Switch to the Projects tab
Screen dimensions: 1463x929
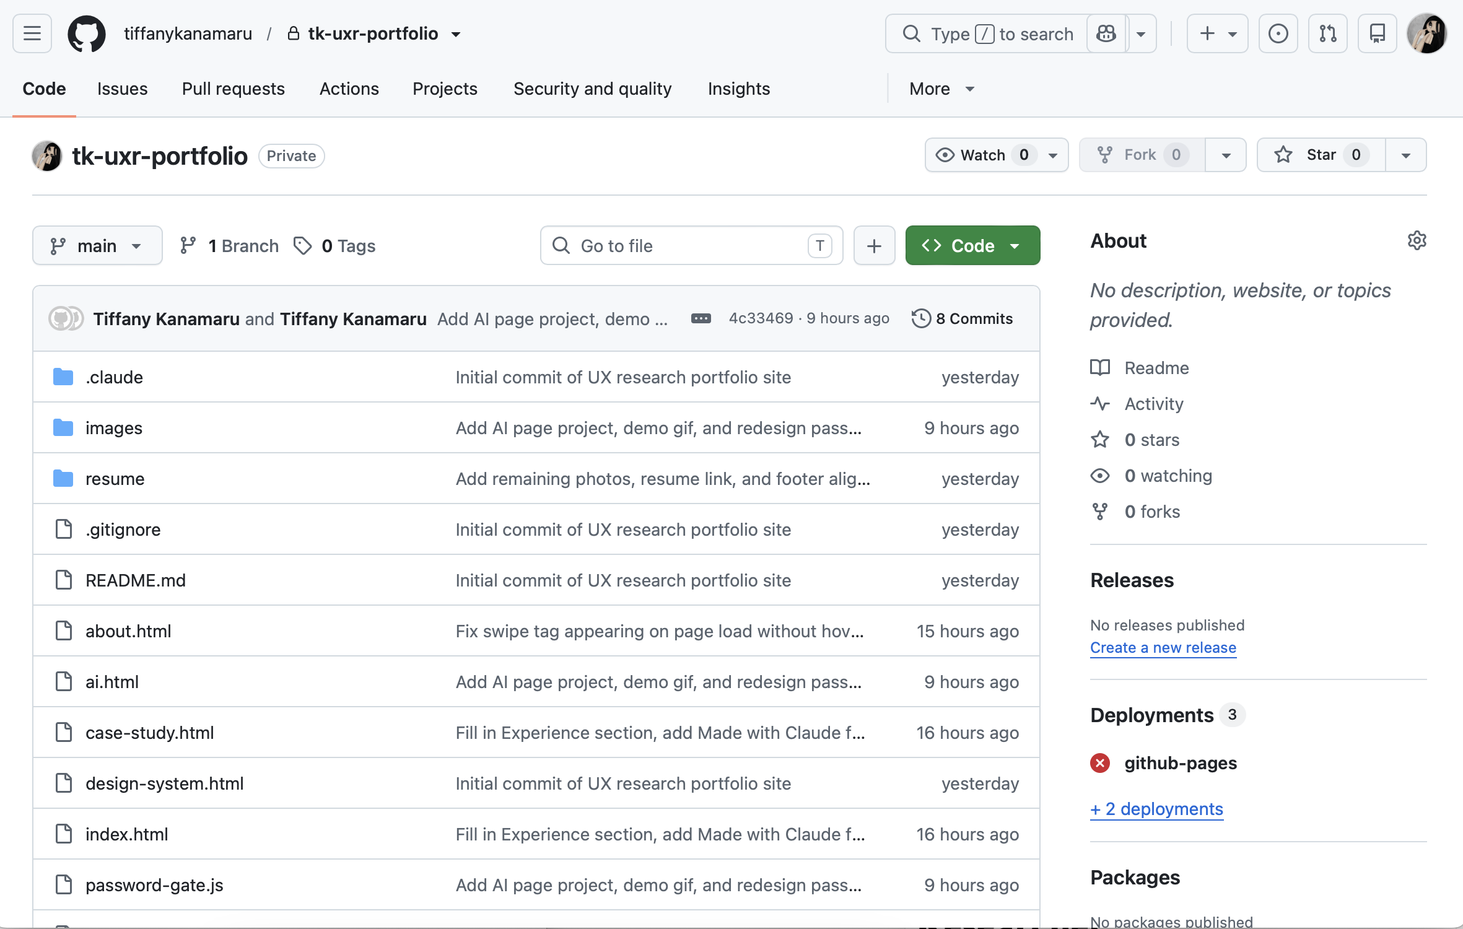click(445, 89)
